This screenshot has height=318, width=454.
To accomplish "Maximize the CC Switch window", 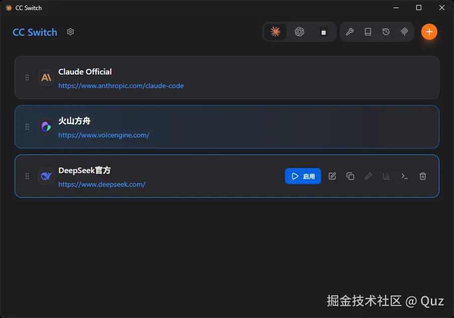I will (x=419, y=8).
